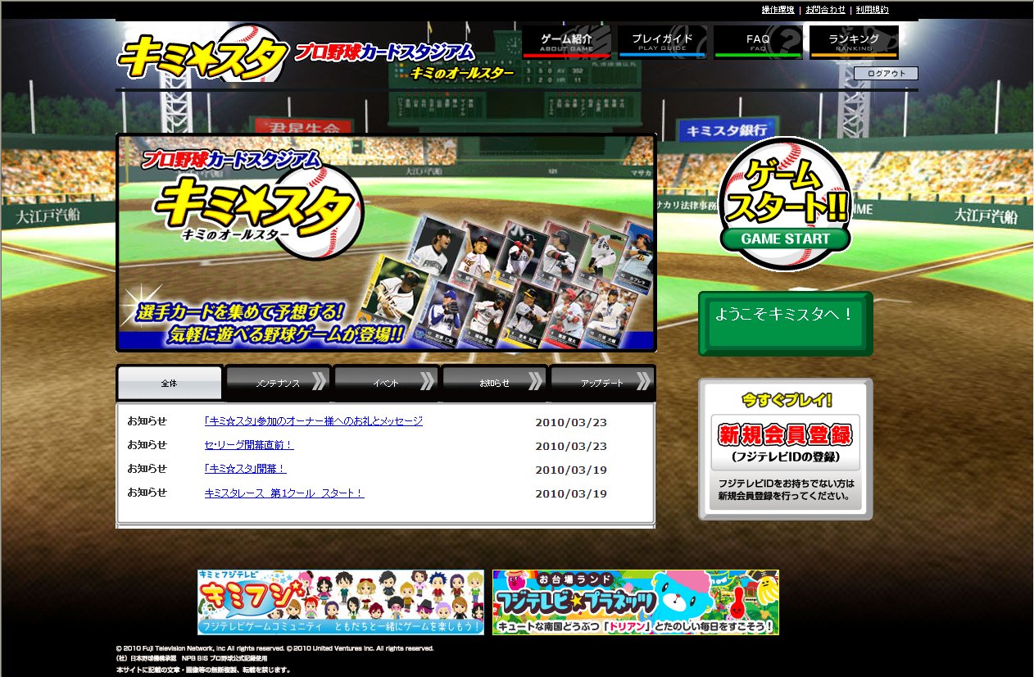Open プレイガイド Play Guide menu
Image resolution: width=1034 pixels, height=677 pixels.
(662, 43)
